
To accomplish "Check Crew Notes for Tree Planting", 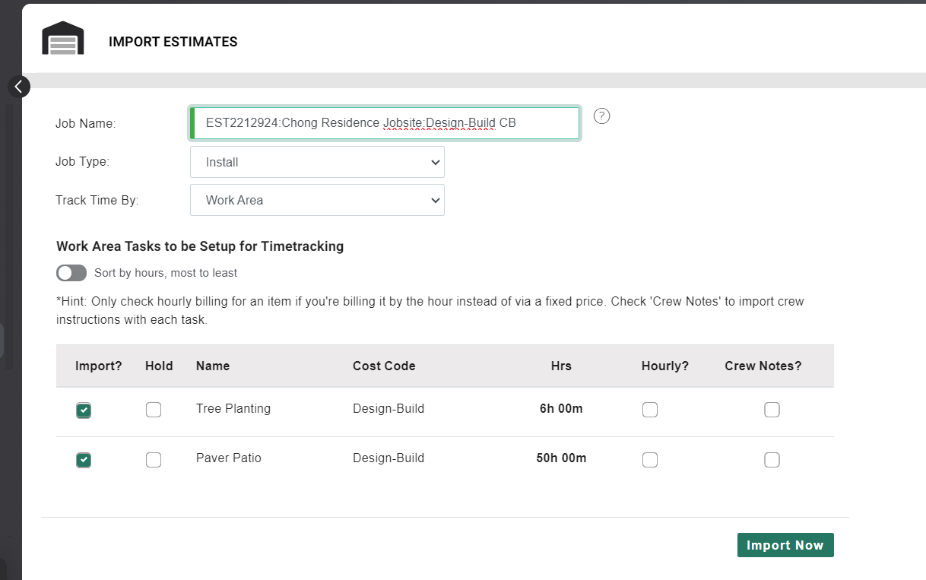I will [772, 410].
